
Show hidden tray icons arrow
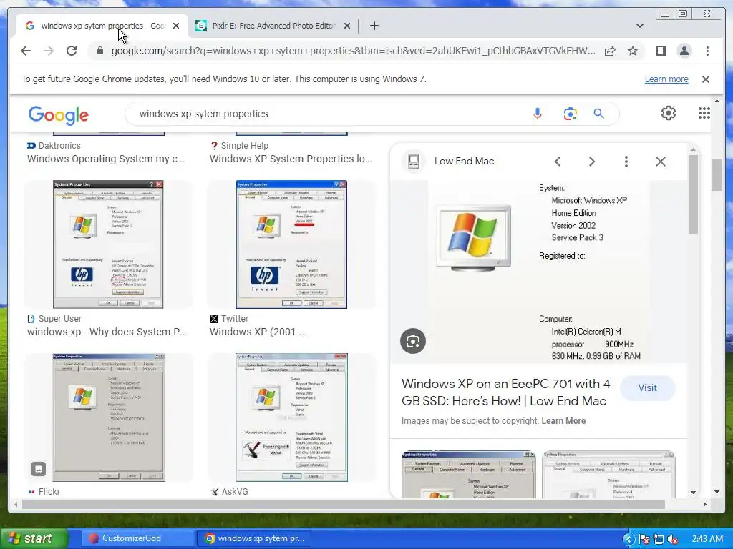[x=628, y=539]
